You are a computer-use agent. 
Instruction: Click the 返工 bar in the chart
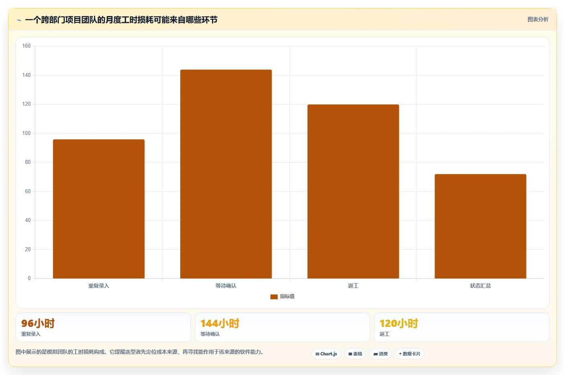353,192
